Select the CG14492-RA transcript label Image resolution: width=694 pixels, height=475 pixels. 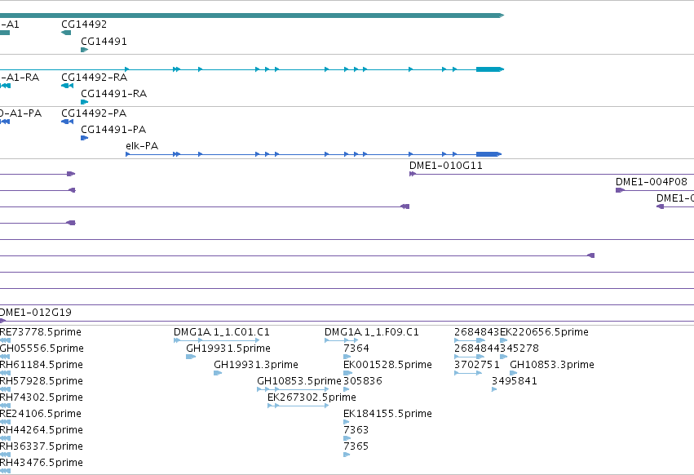click(x=95, y=78)
